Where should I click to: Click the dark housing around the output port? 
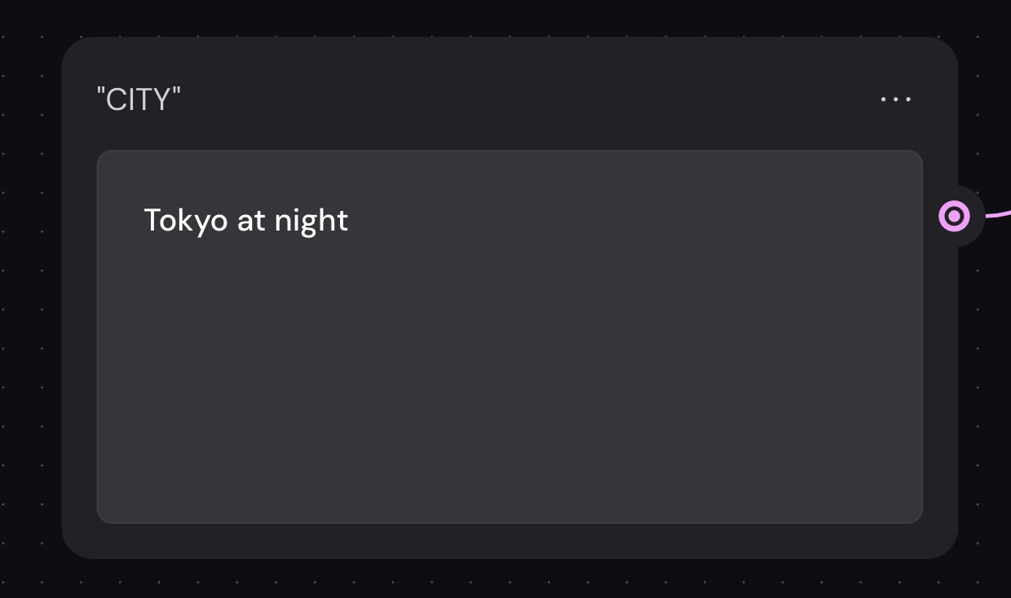[973, 236]
